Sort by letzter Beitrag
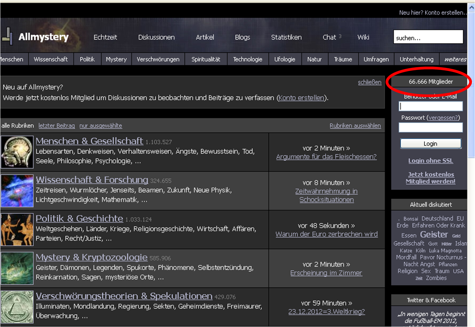This screenshot has width=475, height=327. (56, 126)
